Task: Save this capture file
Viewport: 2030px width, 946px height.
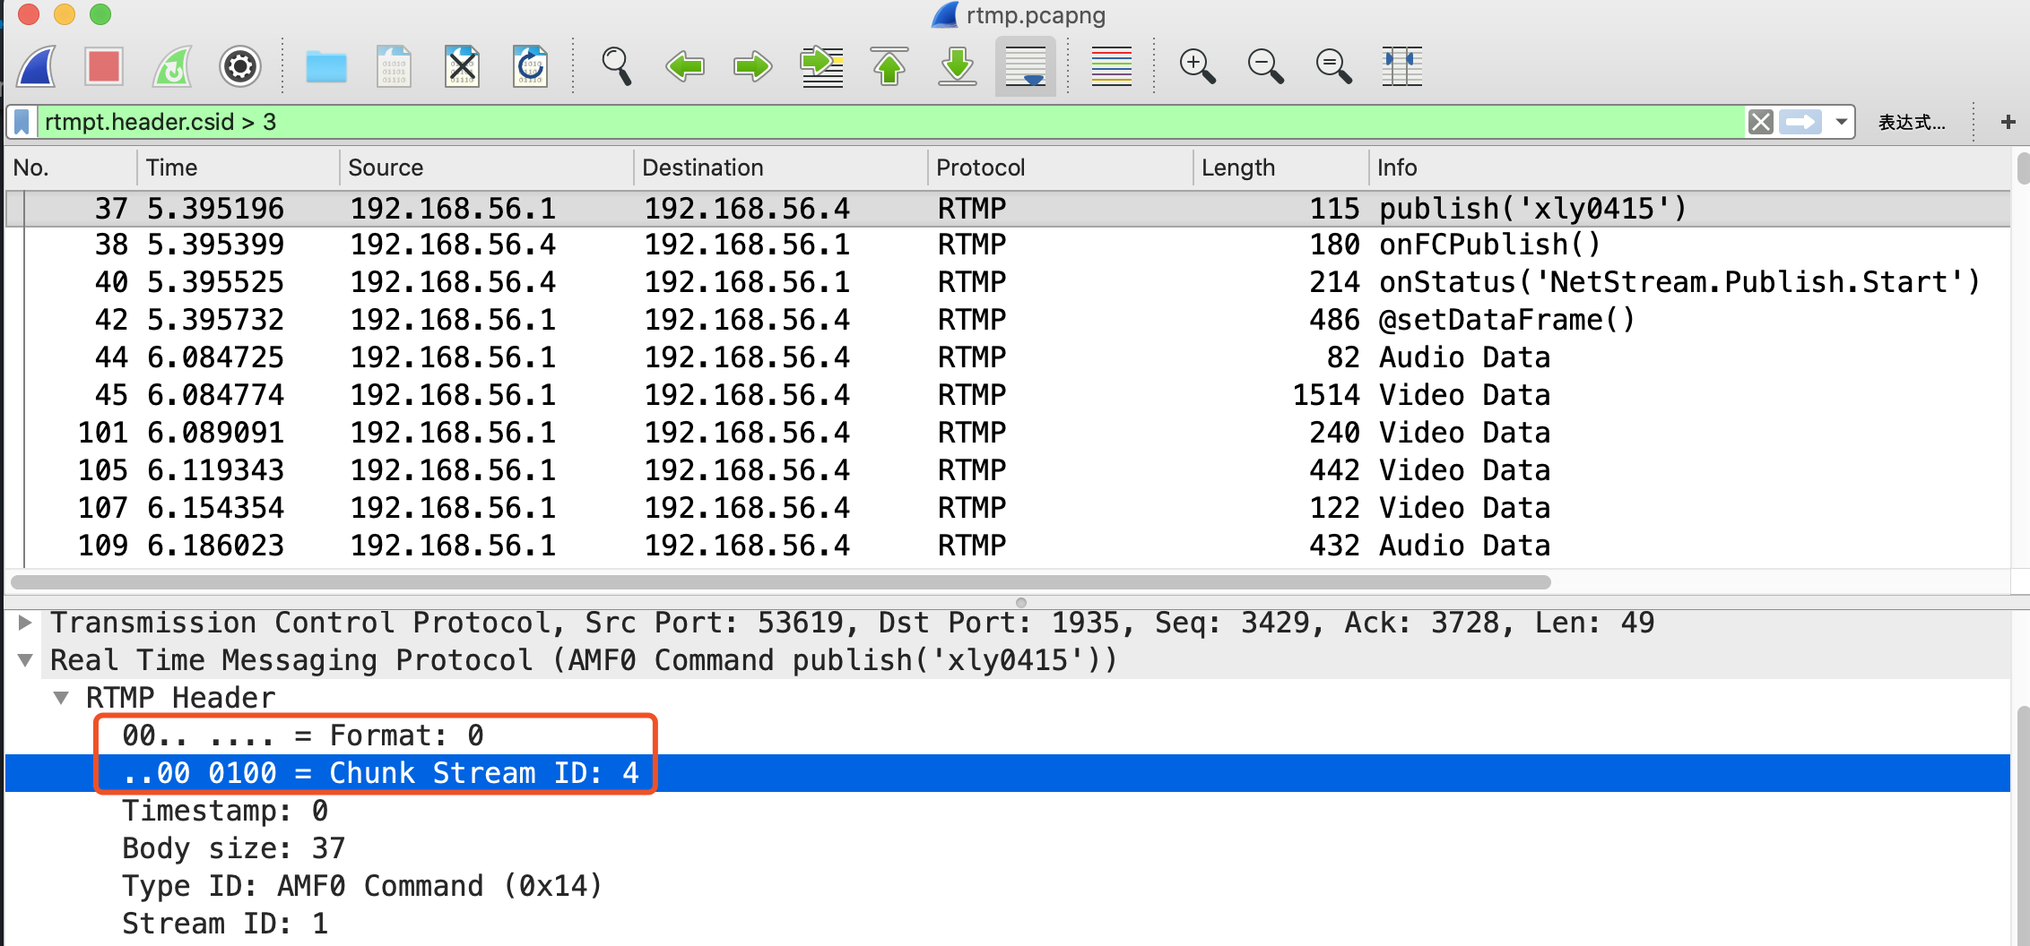Action: click(395, 66)
